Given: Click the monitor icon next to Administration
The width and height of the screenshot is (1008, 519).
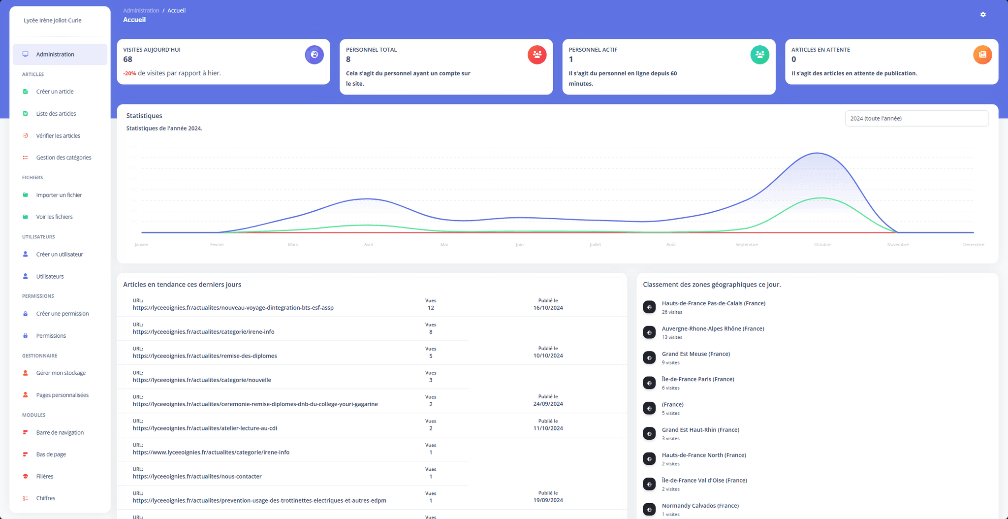Looking at the screenshot, I should pyautogui.click(x=26, y=54).
